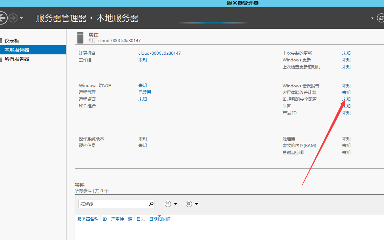Click Windows 更新 未知 link
The width and height of the screenshot is (384, 240).
click(346, 60)
